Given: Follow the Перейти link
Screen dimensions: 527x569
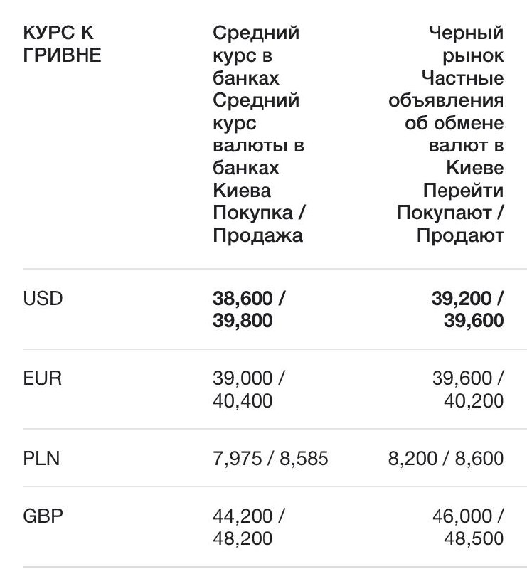Looking at the screenshot, I should click(463, 191).
